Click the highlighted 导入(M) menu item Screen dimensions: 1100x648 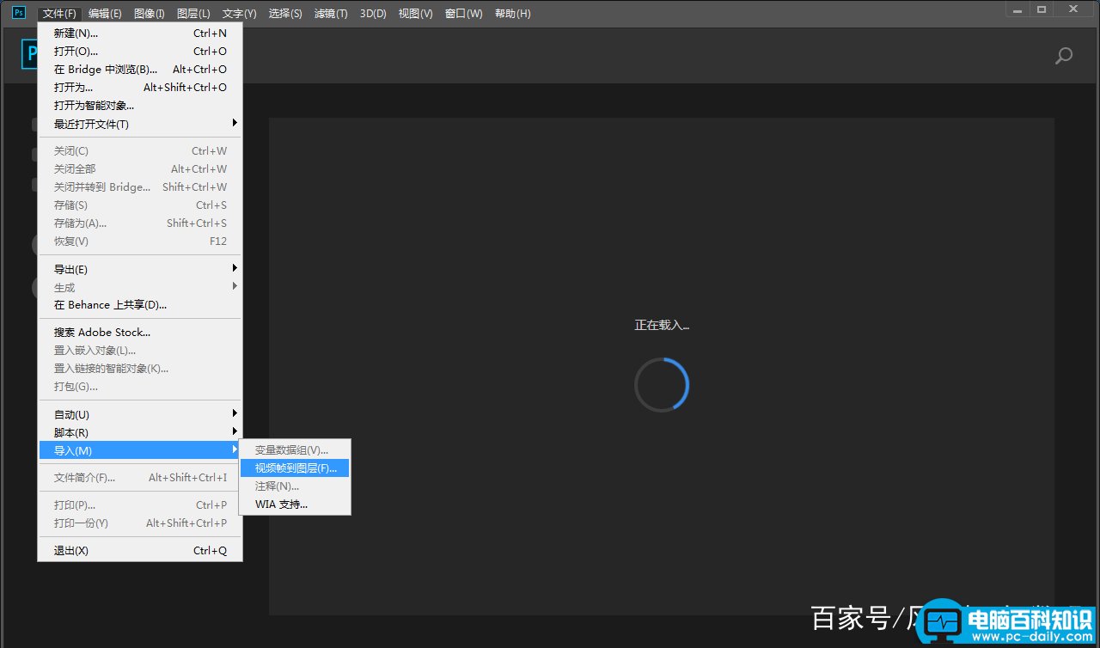pyautogui.click(x=140, y=450)
